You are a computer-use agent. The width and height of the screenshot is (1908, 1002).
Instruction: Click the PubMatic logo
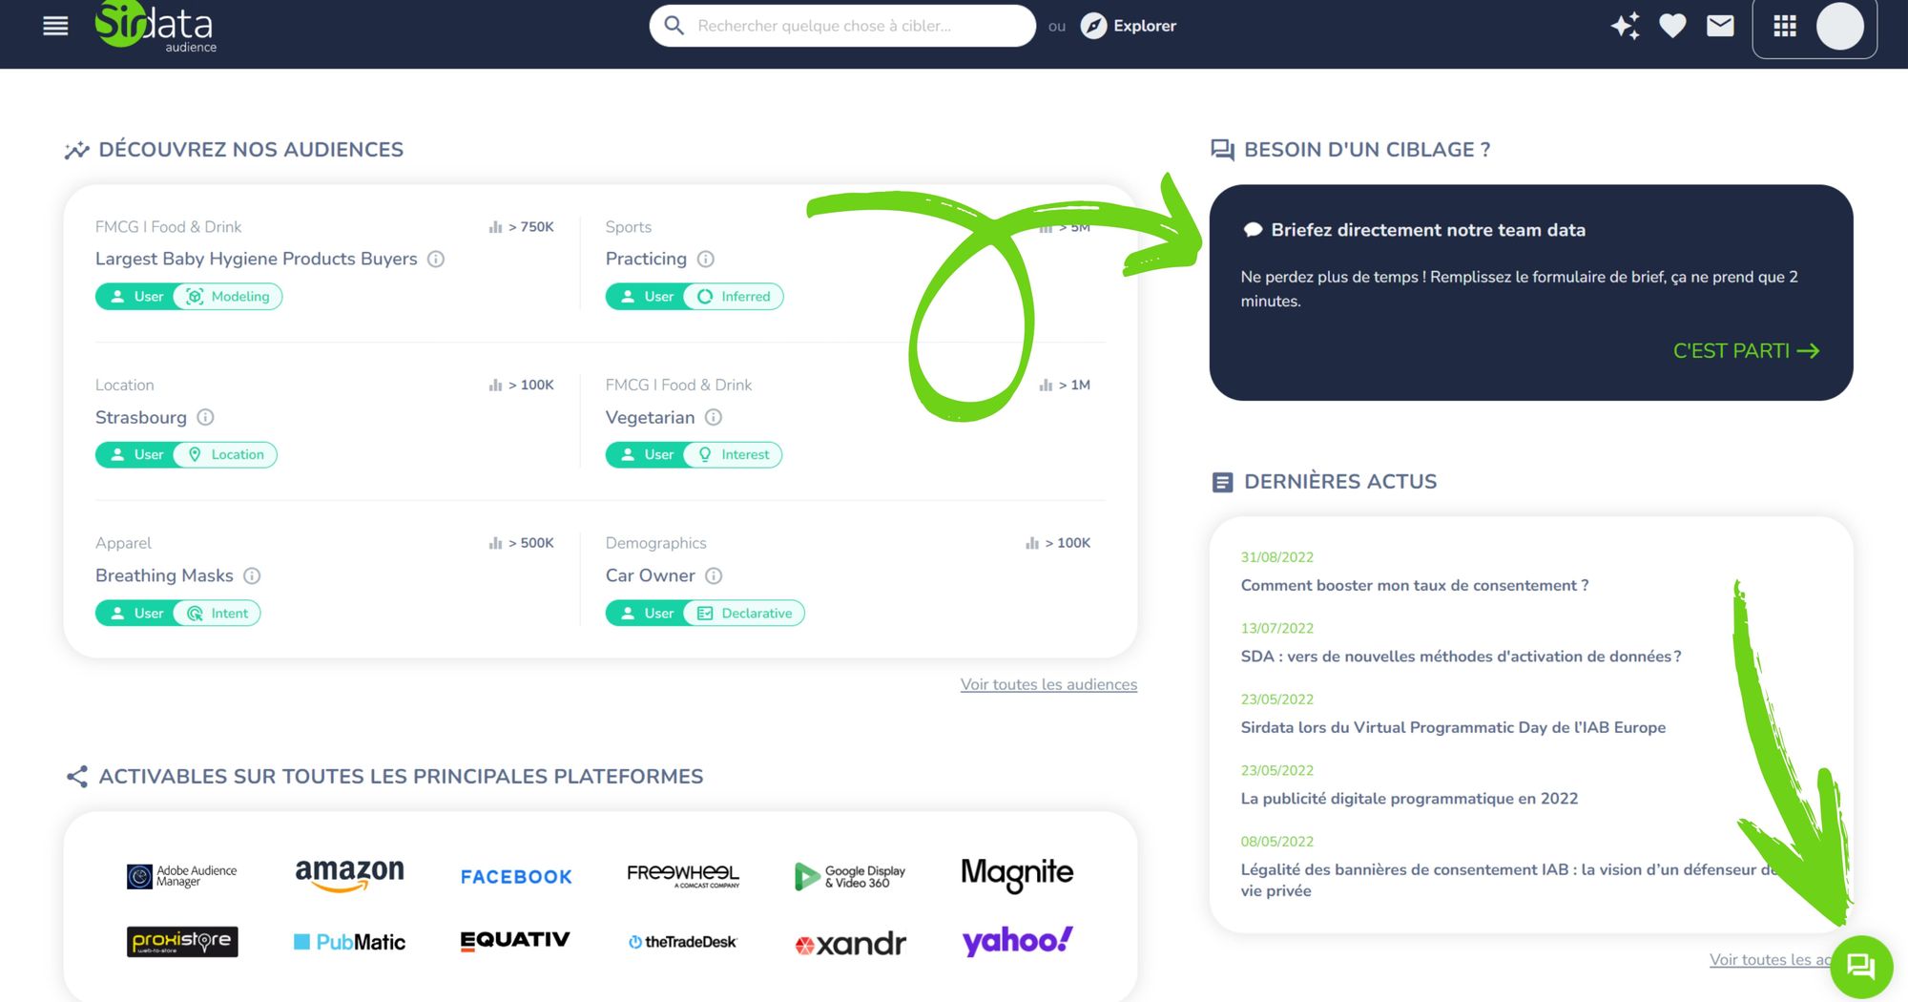click(349, 942)
